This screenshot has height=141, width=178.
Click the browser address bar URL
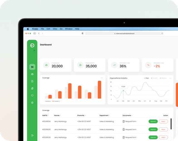pos(124,33)
